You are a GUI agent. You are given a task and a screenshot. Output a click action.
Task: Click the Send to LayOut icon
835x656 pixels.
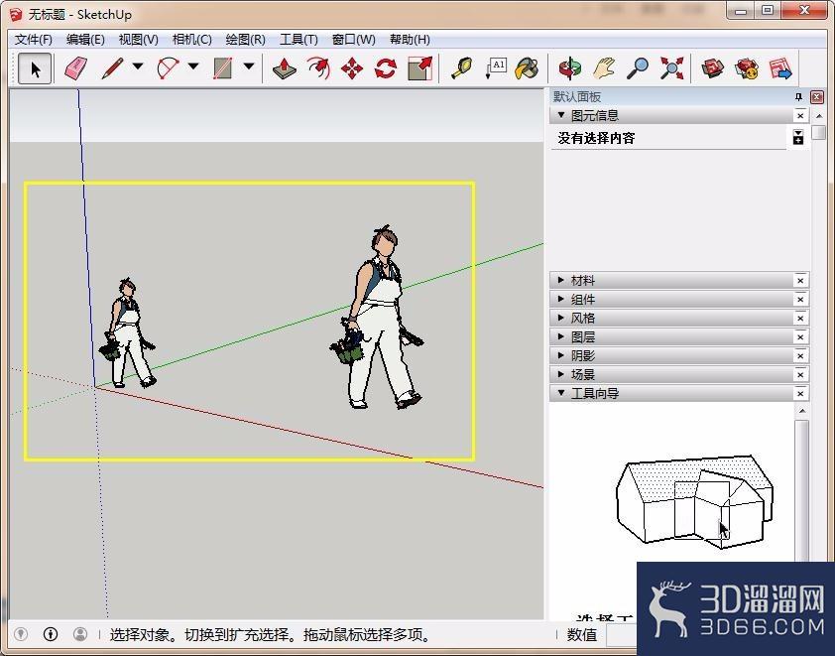pos(780,68)
